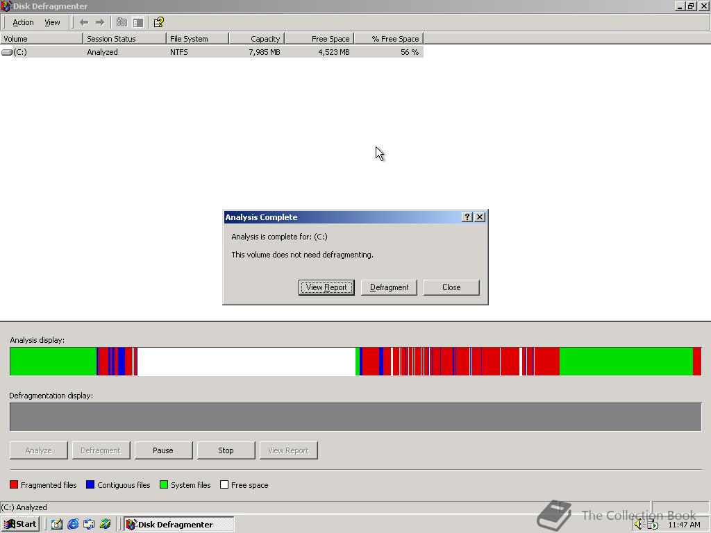Open the Action menu

[x=23, y=22]
